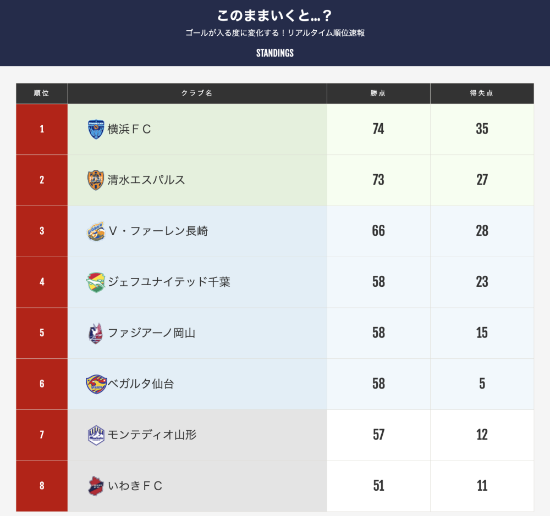This screenshot has width=550, height=516.
Task: Click the 得失点 column header
Action: pyautogui.click(x=482, y=93)
